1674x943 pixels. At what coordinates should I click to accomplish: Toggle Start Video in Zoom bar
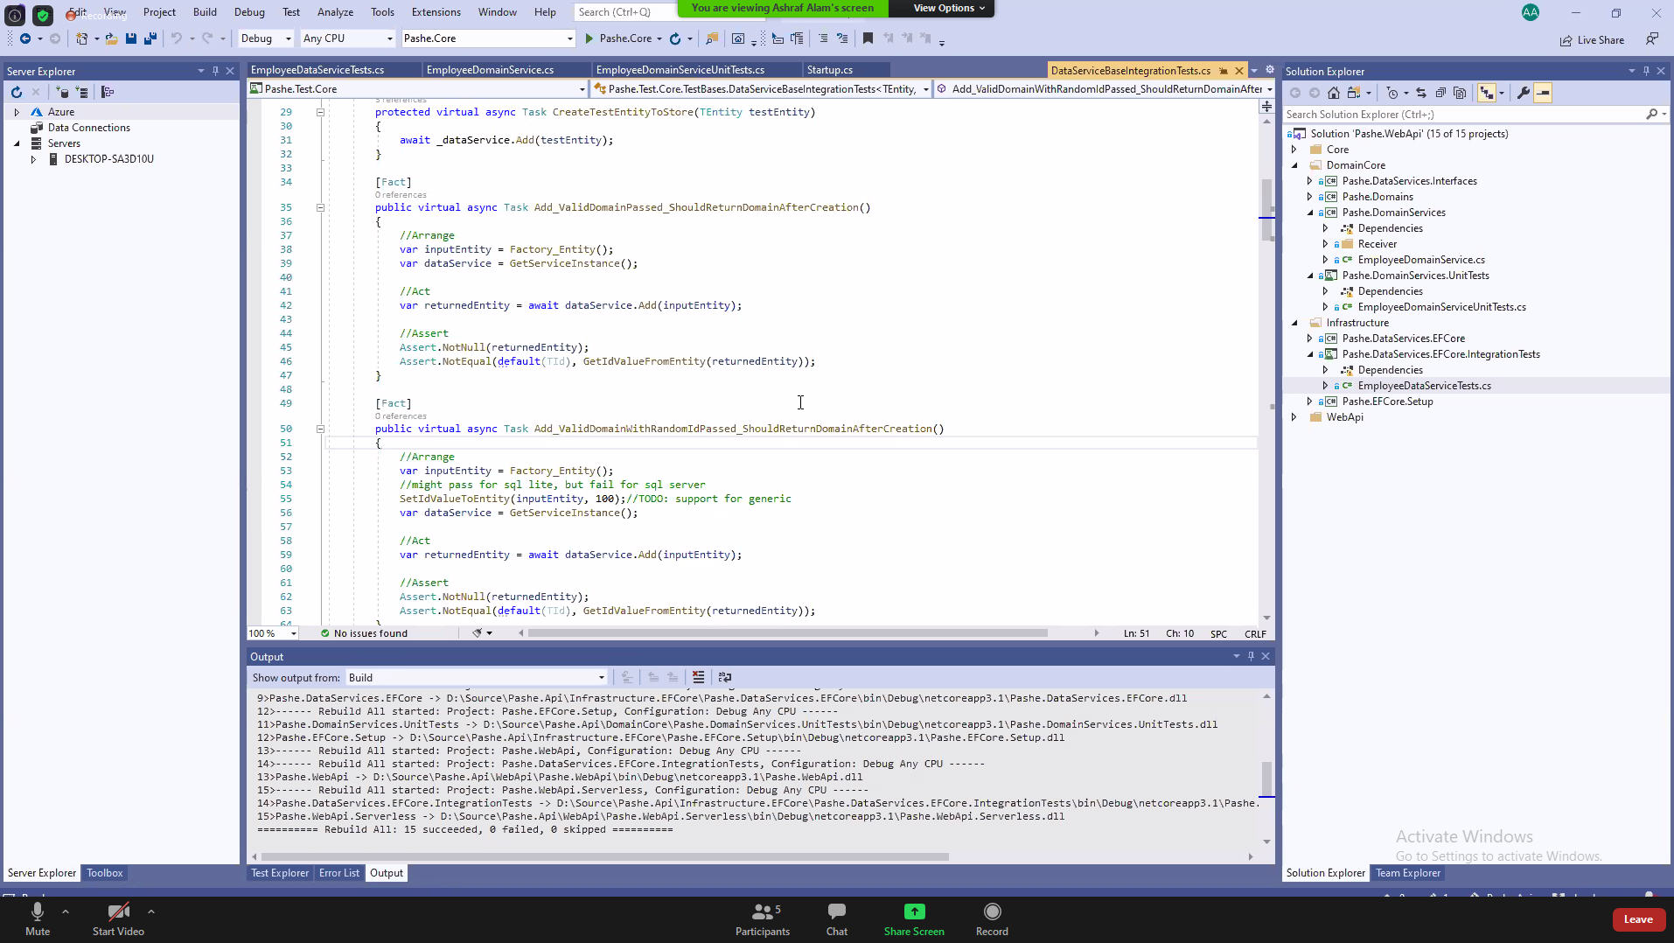click(118, 919)
